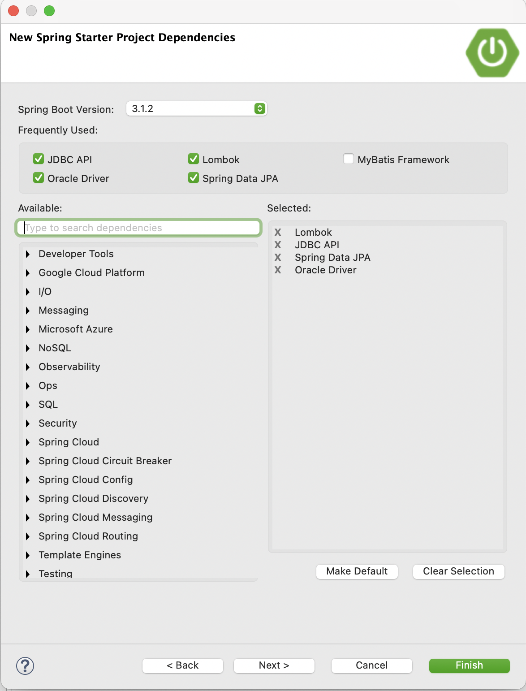Screen dimensions: 526x691
Task: Expand the Testing category
Action: [28, 574]
